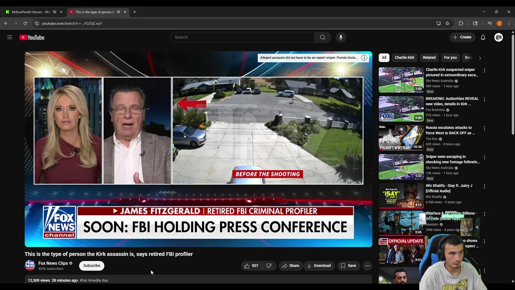
Task: Click the Fox Business channel name
Action: [435, 110]
